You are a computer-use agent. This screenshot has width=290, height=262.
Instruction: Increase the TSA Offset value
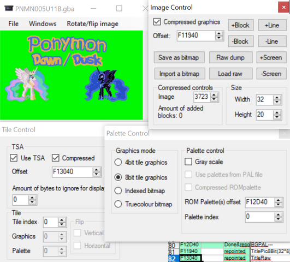pyautogui.click(x=96, y=170)
